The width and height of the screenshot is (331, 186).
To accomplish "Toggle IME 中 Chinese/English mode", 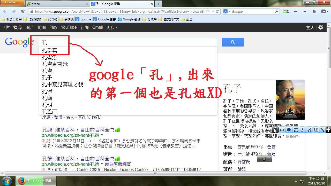I will (282, 130).
